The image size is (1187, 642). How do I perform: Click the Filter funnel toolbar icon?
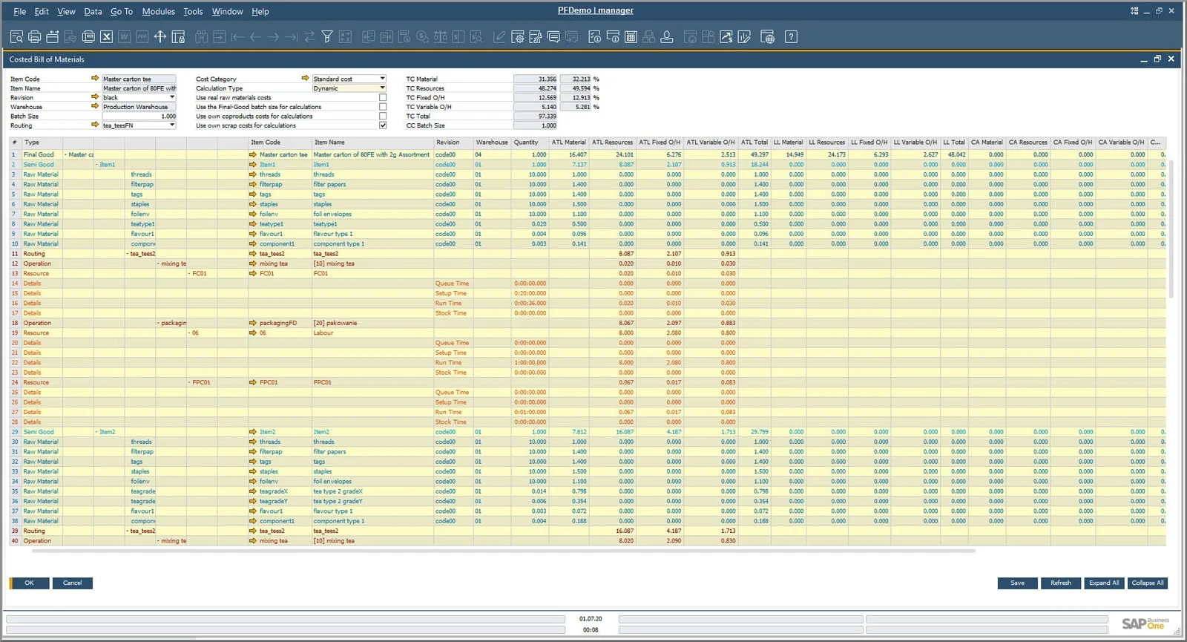click(x=326, y=36)
